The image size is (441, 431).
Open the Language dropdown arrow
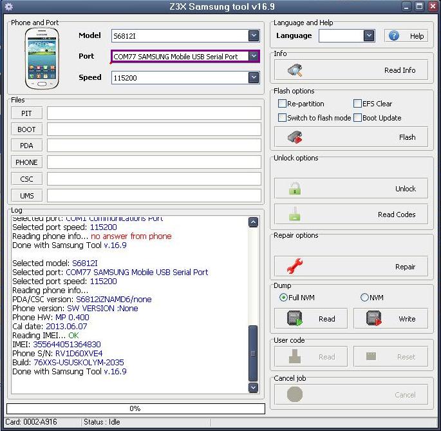(369, 35)
